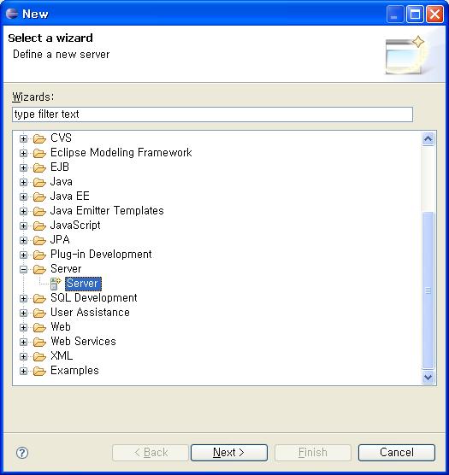Expand the XML tree node

click(23, 357)
